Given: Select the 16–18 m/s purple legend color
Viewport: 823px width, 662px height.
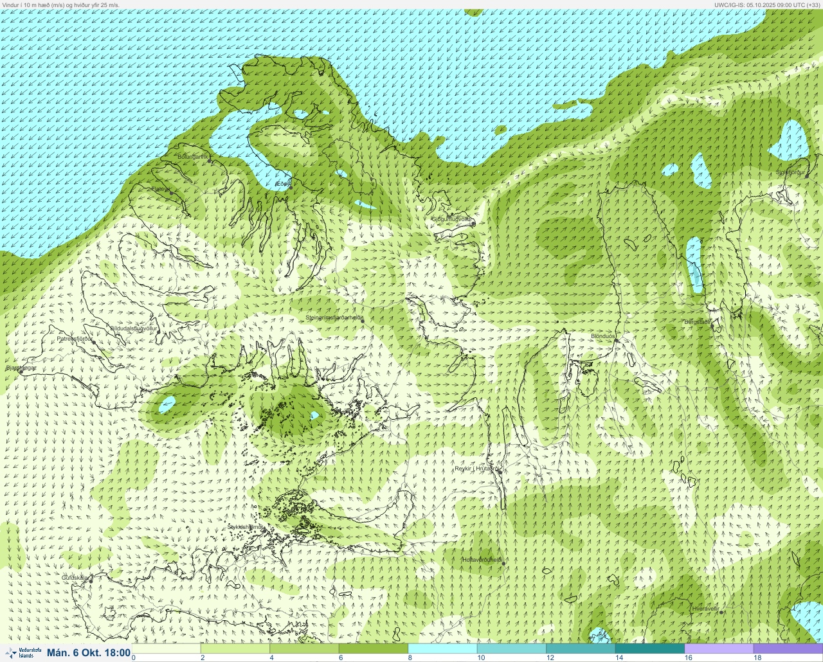Looking at the screenshot, I should [x=719, y=649].
